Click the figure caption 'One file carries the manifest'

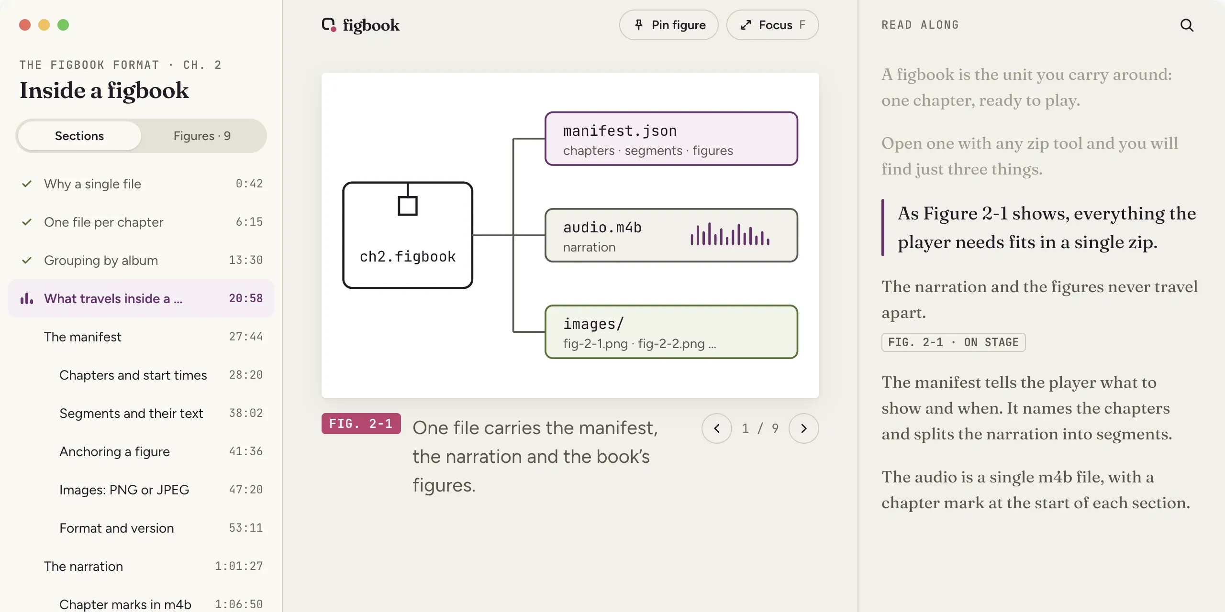[x=535, y=456]
